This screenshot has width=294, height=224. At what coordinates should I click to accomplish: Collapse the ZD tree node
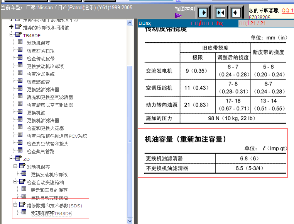(x=12, y=158)
